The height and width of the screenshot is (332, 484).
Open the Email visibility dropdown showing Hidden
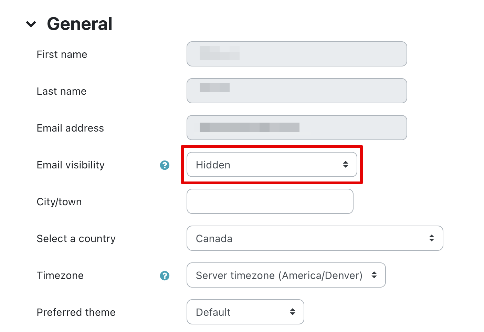(272, 165)
